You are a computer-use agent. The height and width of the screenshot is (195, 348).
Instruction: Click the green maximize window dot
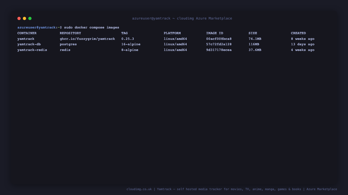coord(30,18)
